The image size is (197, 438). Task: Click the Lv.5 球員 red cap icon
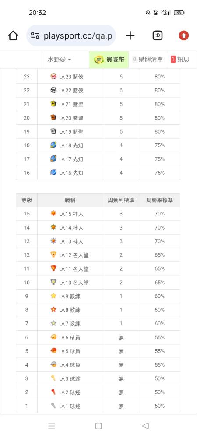[x=53, y=350]
